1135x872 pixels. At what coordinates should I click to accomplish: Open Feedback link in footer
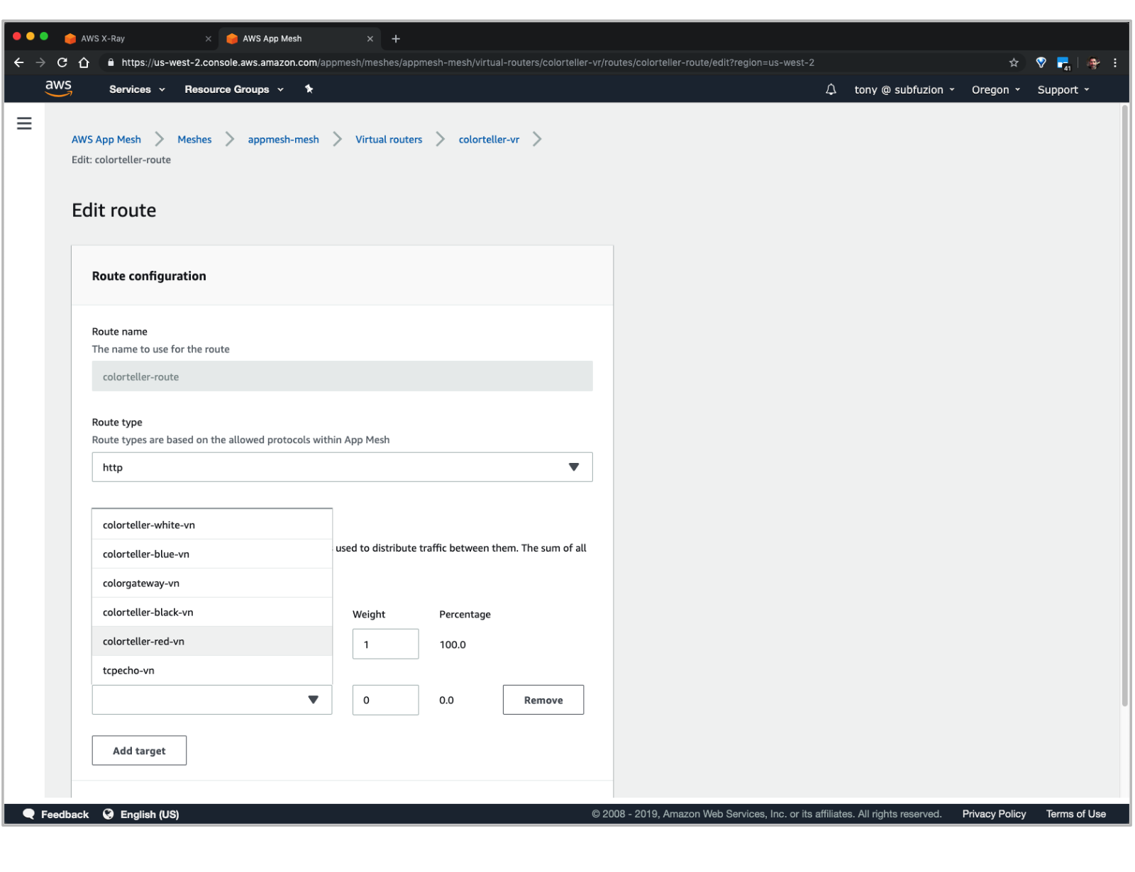coord(65,814)
